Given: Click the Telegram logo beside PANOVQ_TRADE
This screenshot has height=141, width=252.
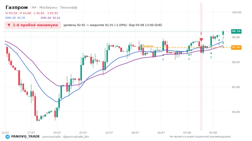Looking at the screenshot, I should (x=7, y=137).
